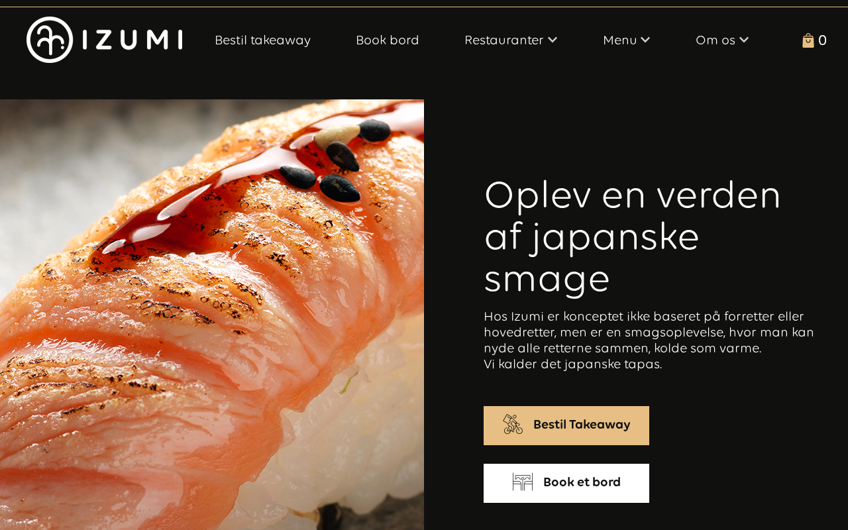
Task: Click the salmon nigiri hero image
Action: pos(212,315)
